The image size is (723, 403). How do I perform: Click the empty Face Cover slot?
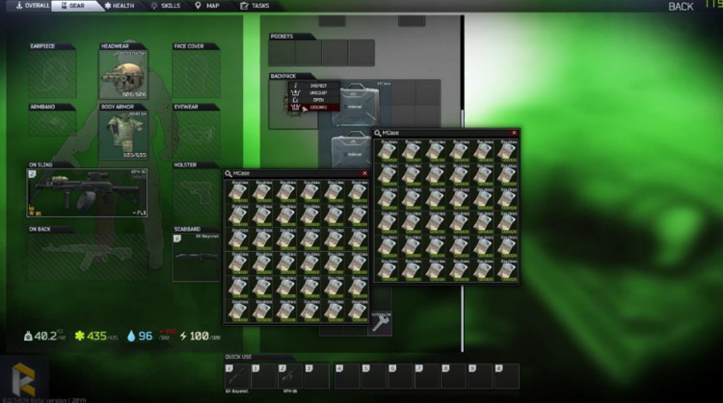[x=196, y=74]
